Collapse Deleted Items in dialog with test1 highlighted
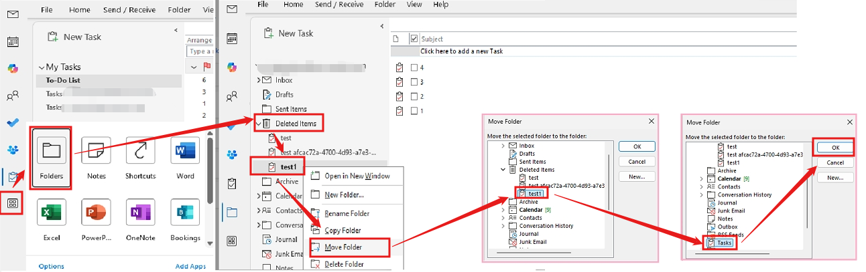This screenshot has height=272, width=866. coord(503,170)
